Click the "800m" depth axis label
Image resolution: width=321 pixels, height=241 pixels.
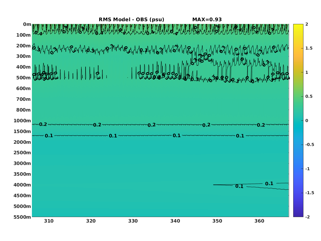point(24,110)
